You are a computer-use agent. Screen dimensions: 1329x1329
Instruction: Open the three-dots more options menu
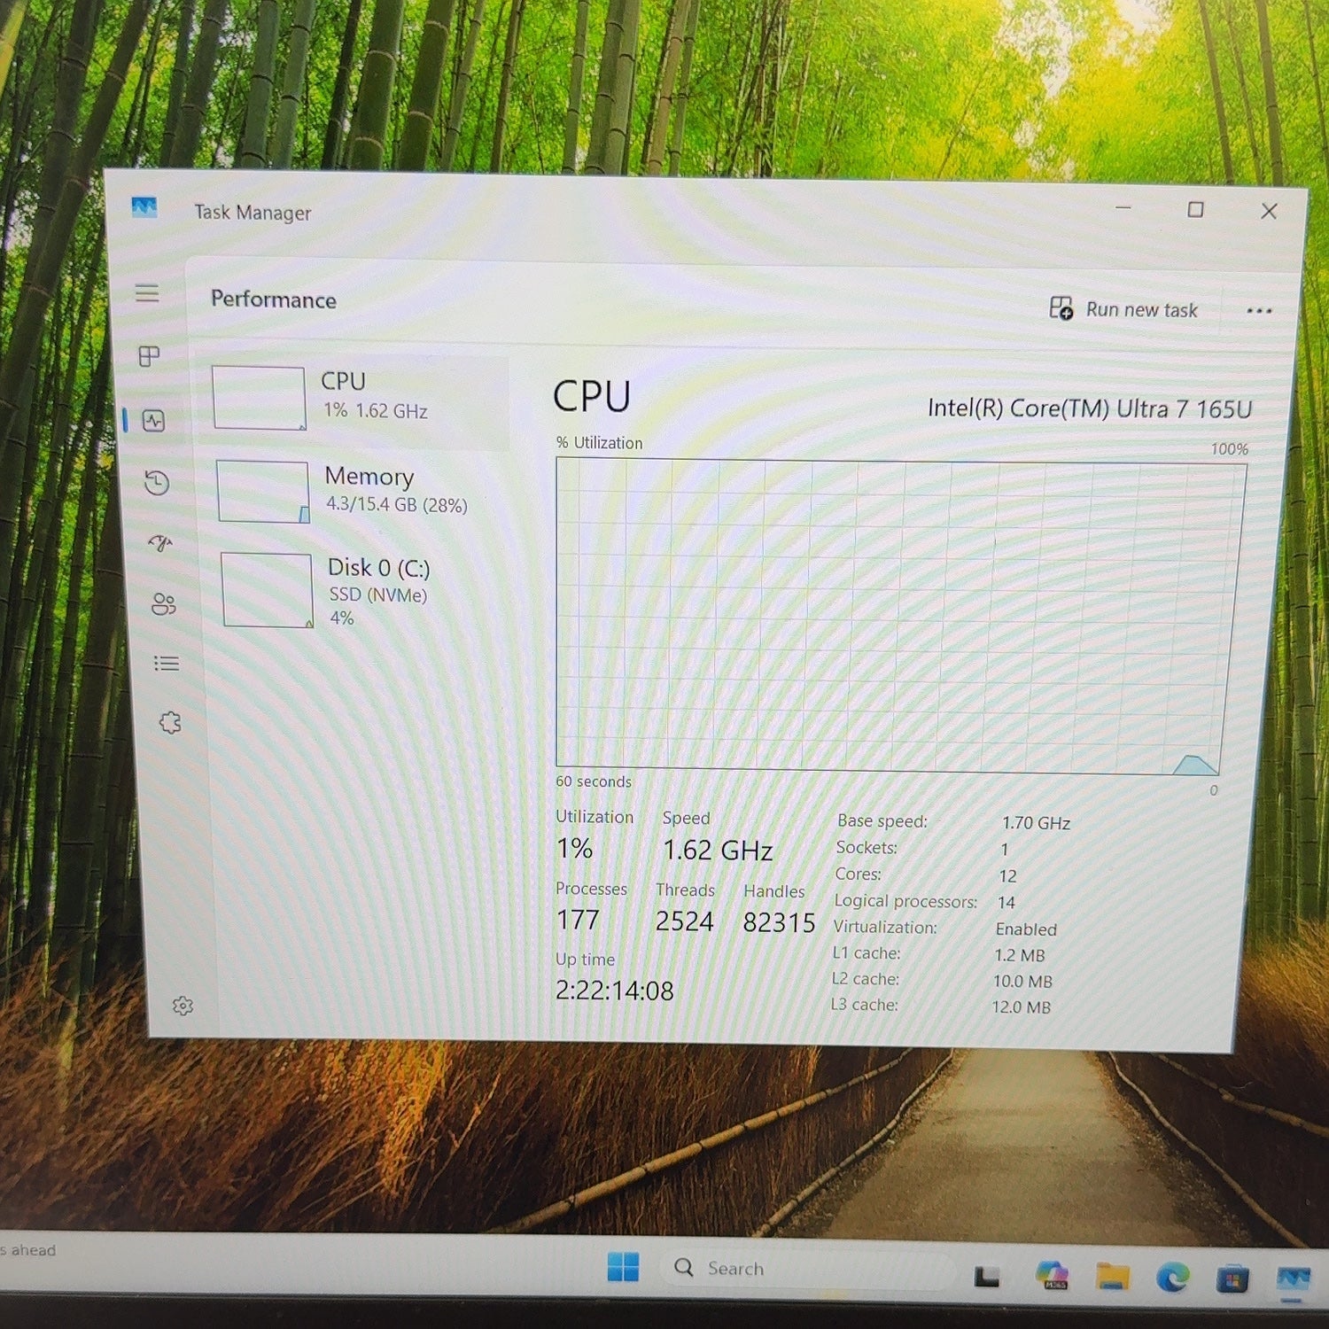pos(1259,310)
